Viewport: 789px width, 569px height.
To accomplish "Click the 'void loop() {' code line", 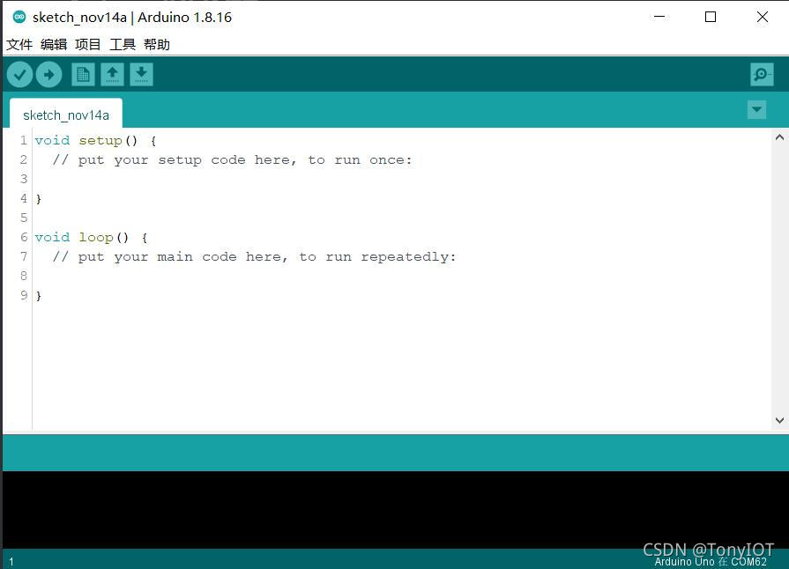I will [91, 237].
